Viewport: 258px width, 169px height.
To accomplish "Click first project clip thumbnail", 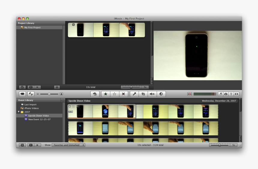I will (x=81, y=30).
